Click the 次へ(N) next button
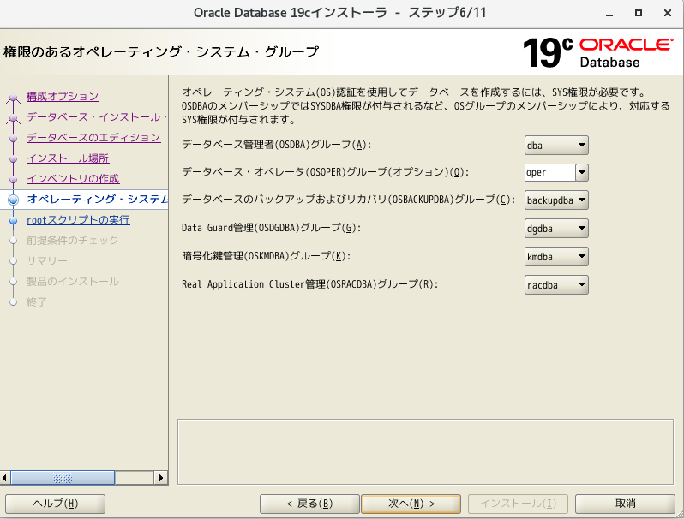The height and width of the screenshot is (519, 684). pos(411,504)
